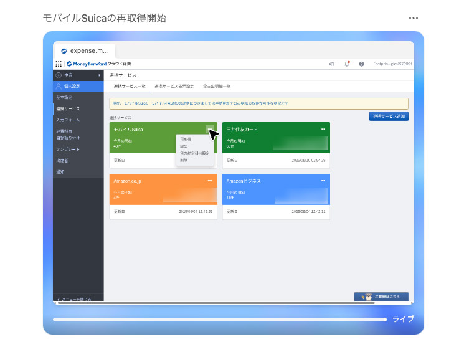Click the 個人設定 person icon

click(x=59, y=86)
